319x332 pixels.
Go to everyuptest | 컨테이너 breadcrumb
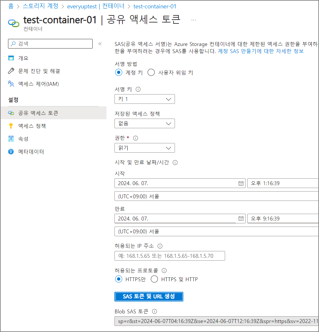tap(96, 6)
